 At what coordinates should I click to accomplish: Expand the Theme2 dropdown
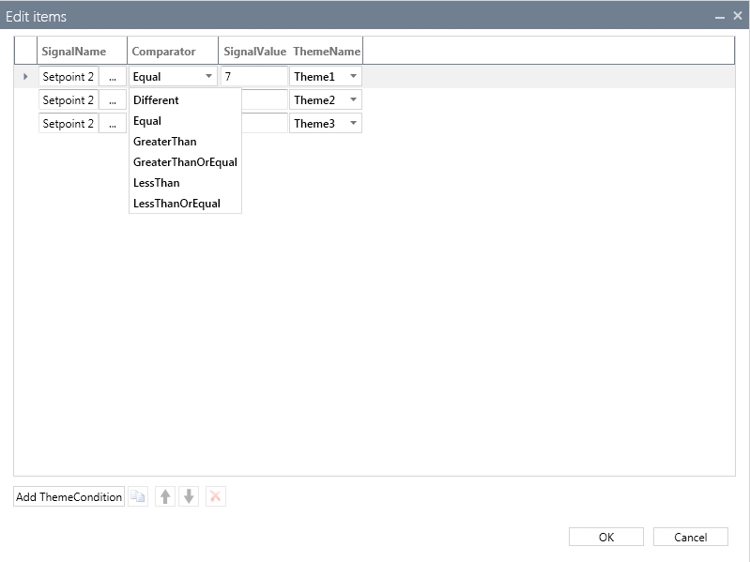(x=353, y=100)
